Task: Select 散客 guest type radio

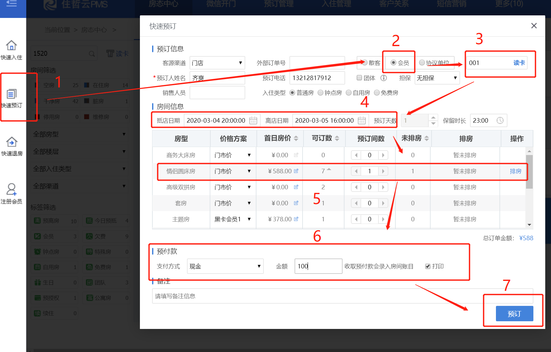Action: 364,62
